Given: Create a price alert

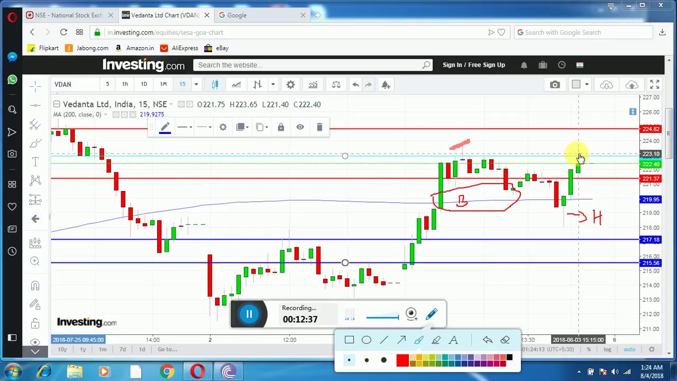Looking at the screenshot, I should (x=386, y=85).
